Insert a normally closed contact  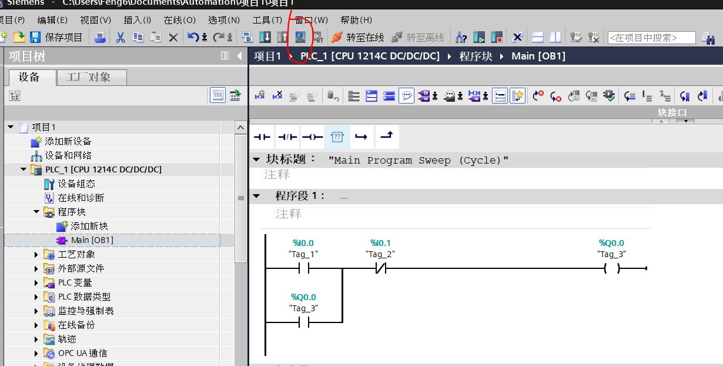tap(287, 137)
